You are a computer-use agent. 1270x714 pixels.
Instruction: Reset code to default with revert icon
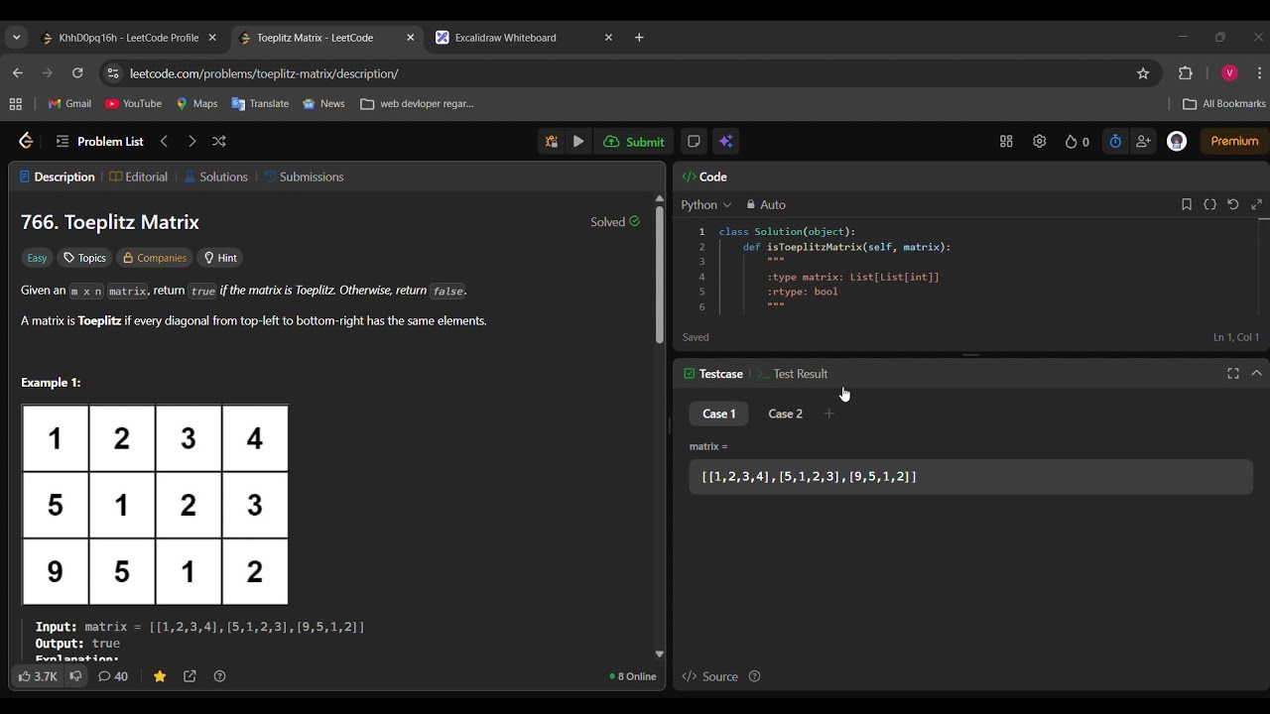[1233, 204]
